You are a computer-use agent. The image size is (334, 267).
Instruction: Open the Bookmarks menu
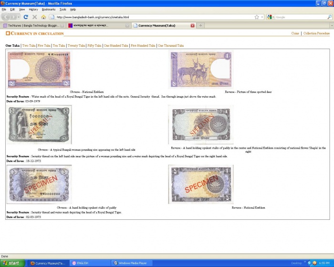click(x=49, y=10)
